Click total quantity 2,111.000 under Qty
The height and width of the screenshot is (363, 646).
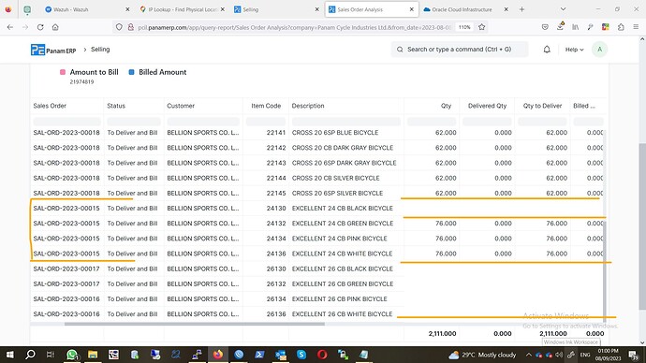point(442,334)
